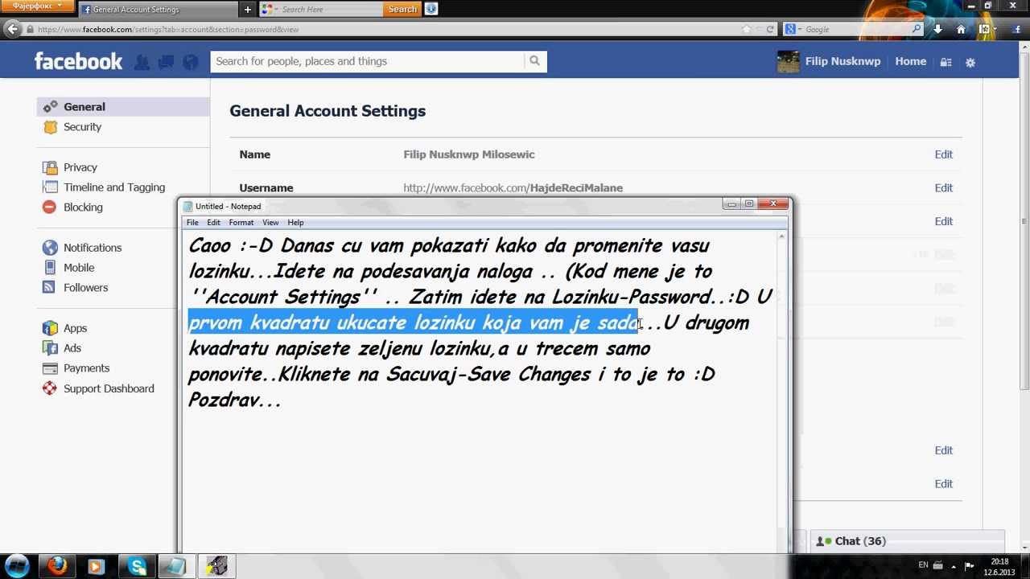Click the Firefox home toolbar button
The height and width of the screenshot is (579, 1030).
pos(961,29)
